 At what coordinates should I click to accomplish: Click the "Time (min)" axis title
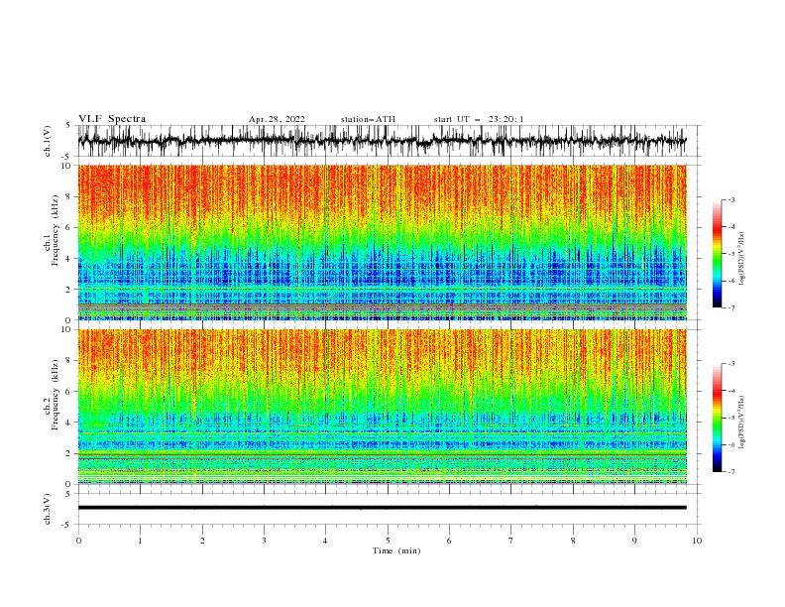(x=396, y=550)
